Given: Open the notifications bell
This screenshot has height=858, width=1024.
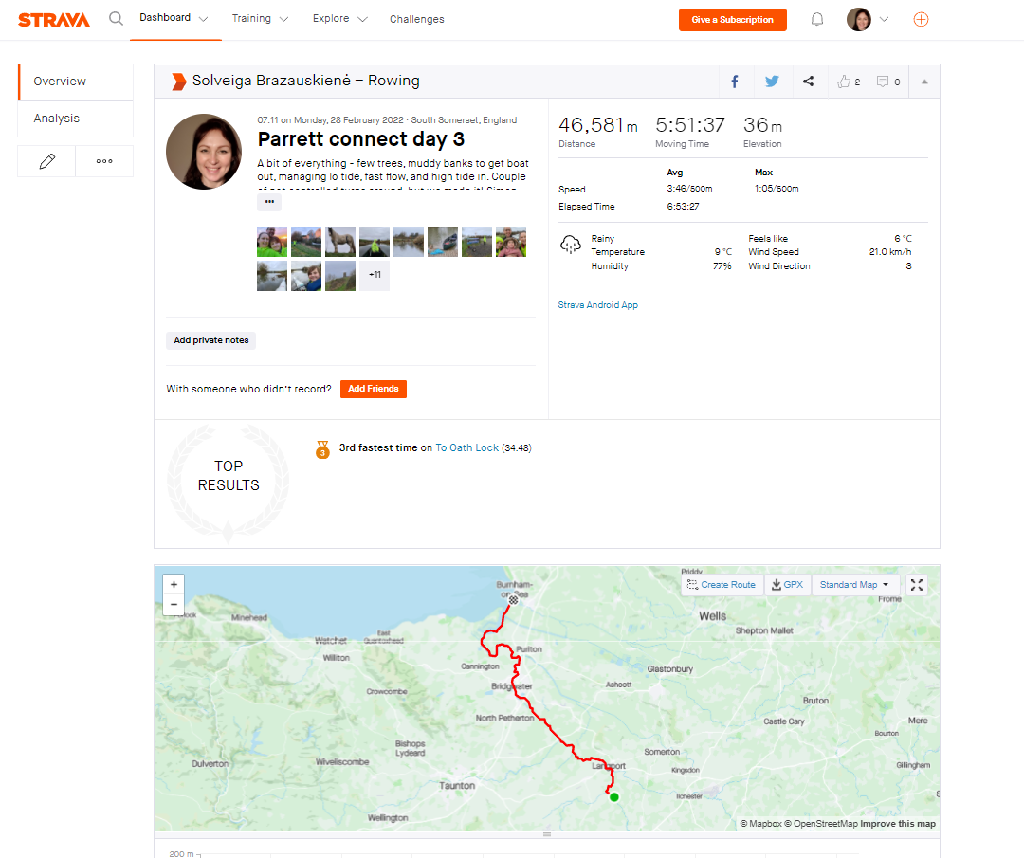Looking at the screenshot, I should (817, 20).
